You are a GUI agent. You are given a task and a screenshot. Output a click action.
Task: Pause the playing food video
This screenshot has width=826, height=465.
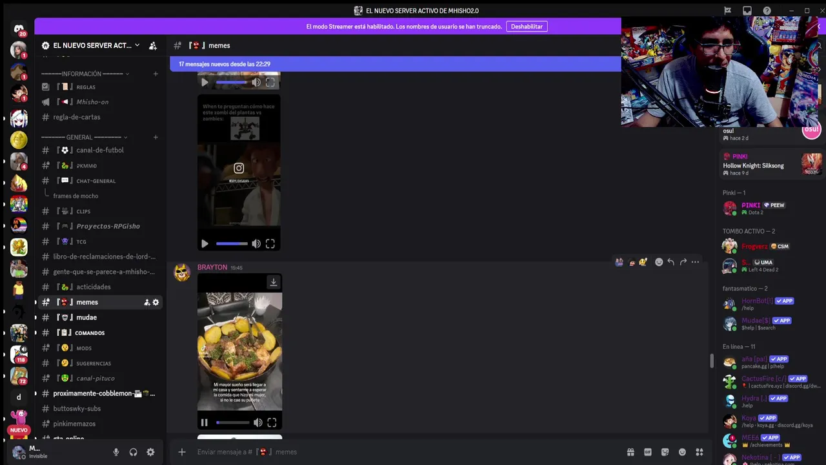205,422
